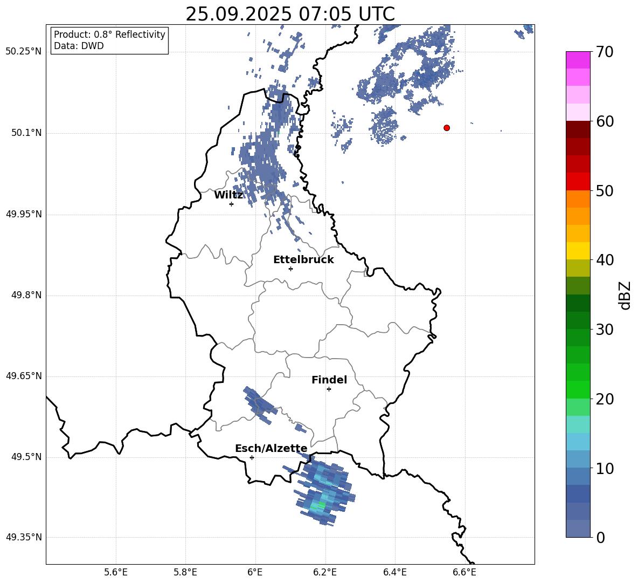Click the Product: 0.8° Reflectivity text
Screen dimensions: 638x583
click(109, 35)
